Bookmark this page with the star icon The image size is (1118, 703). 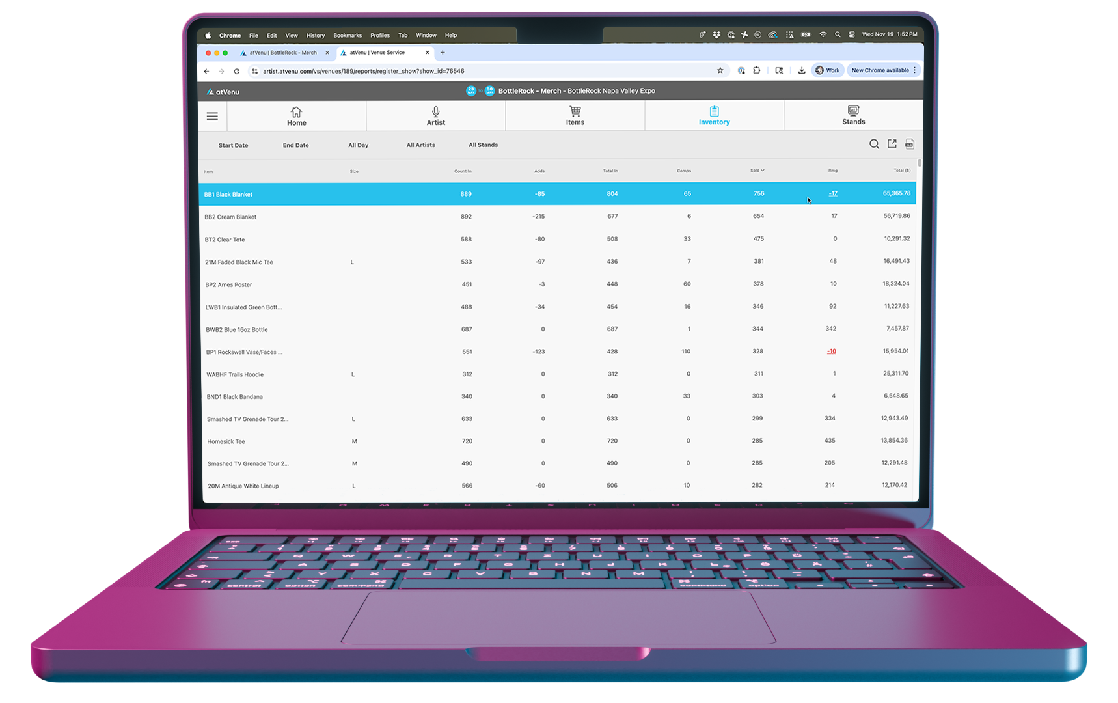click(720, 70)
